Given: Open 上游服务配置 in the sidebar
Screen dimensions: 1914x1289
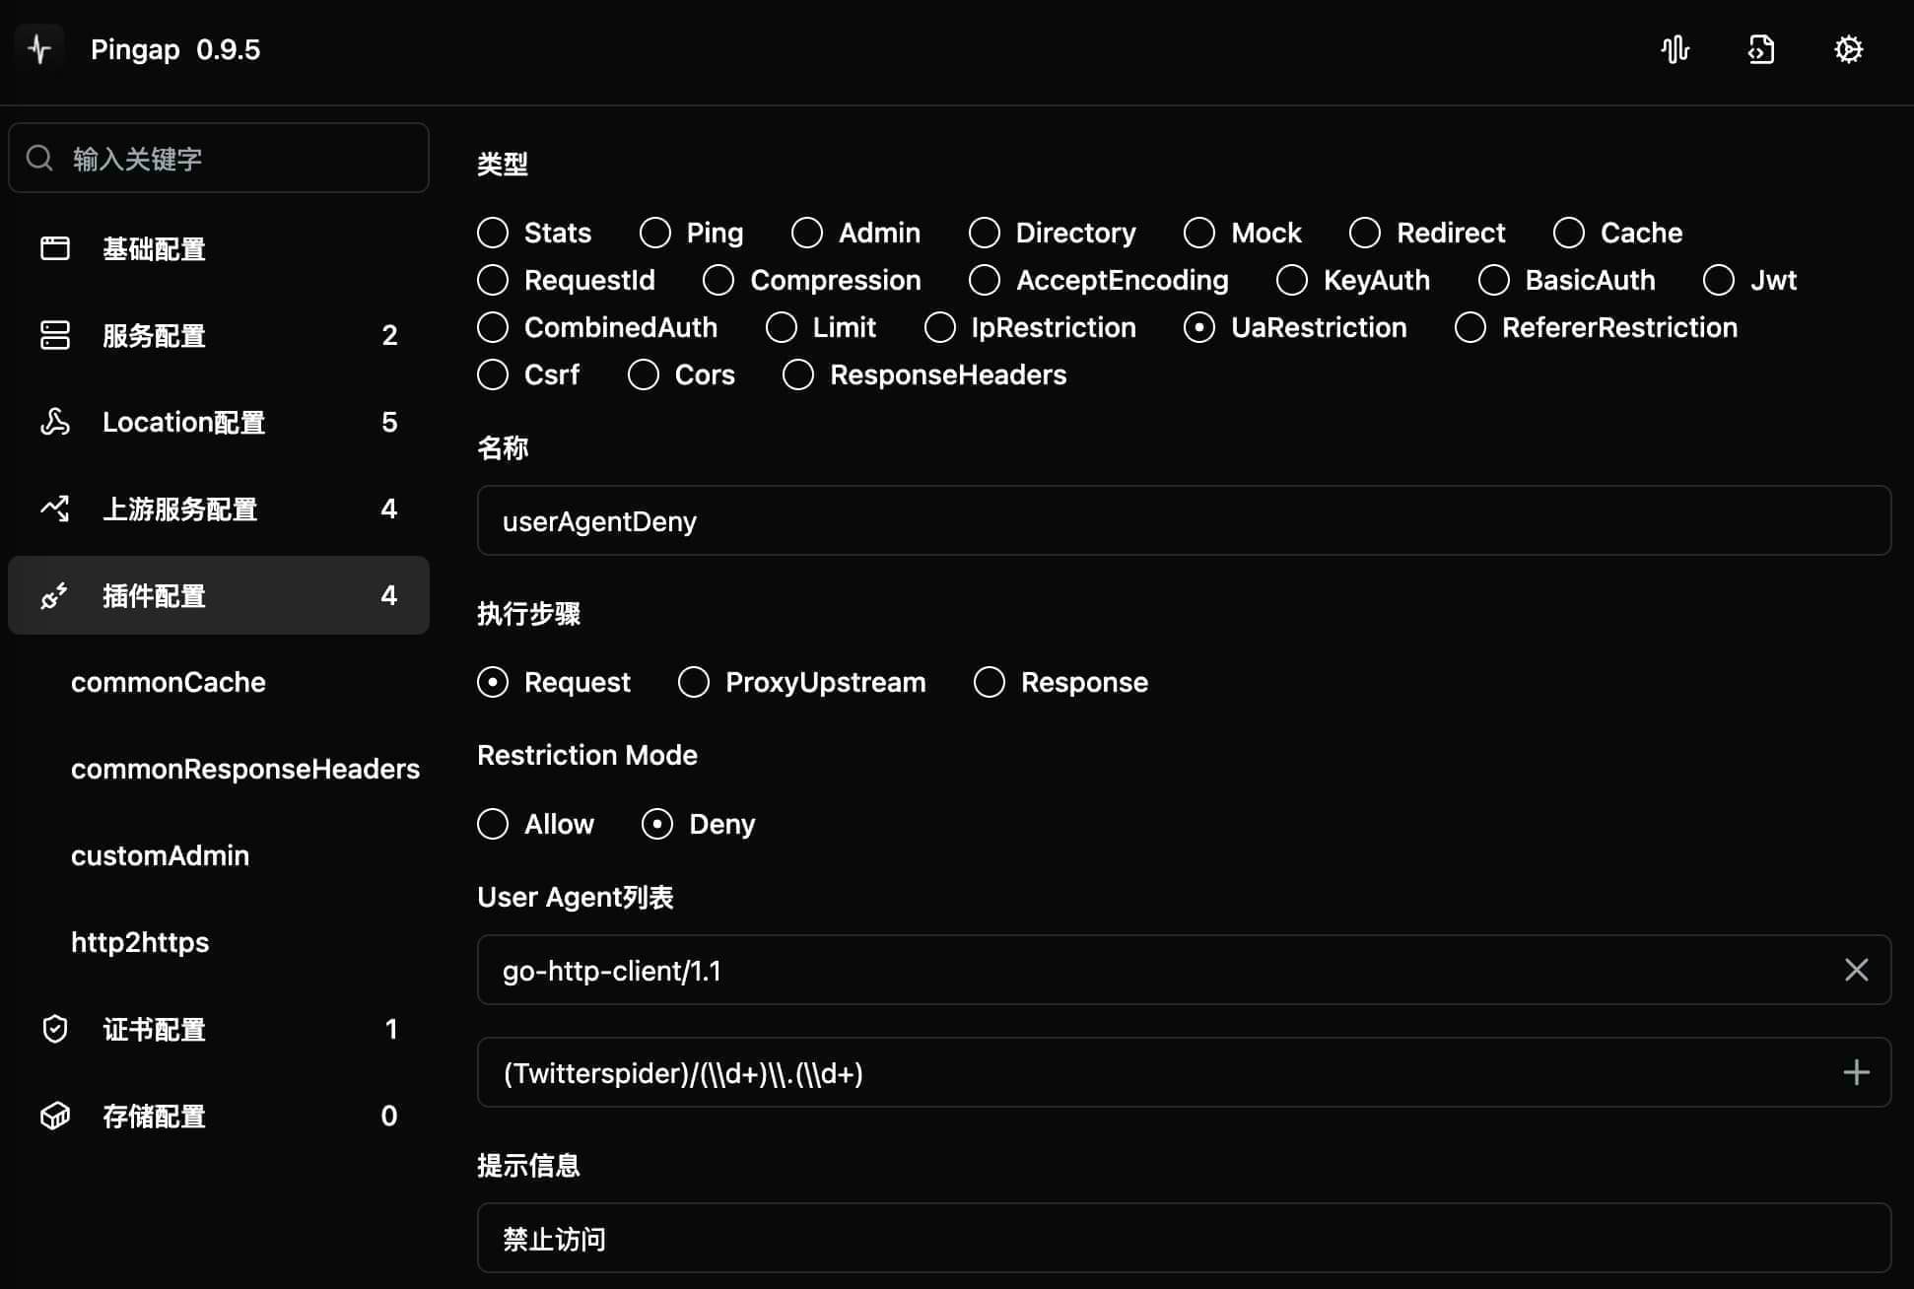Looking at the screenshot, I should (x=219, y=509).
